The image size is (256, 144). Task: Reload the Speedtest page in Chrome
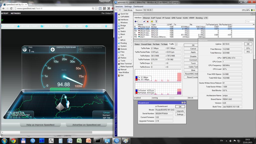11,8
